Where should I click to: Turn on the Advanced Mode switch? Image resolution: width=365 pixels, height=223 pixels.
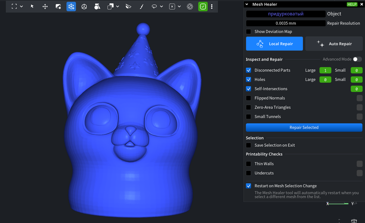point(357,59)
